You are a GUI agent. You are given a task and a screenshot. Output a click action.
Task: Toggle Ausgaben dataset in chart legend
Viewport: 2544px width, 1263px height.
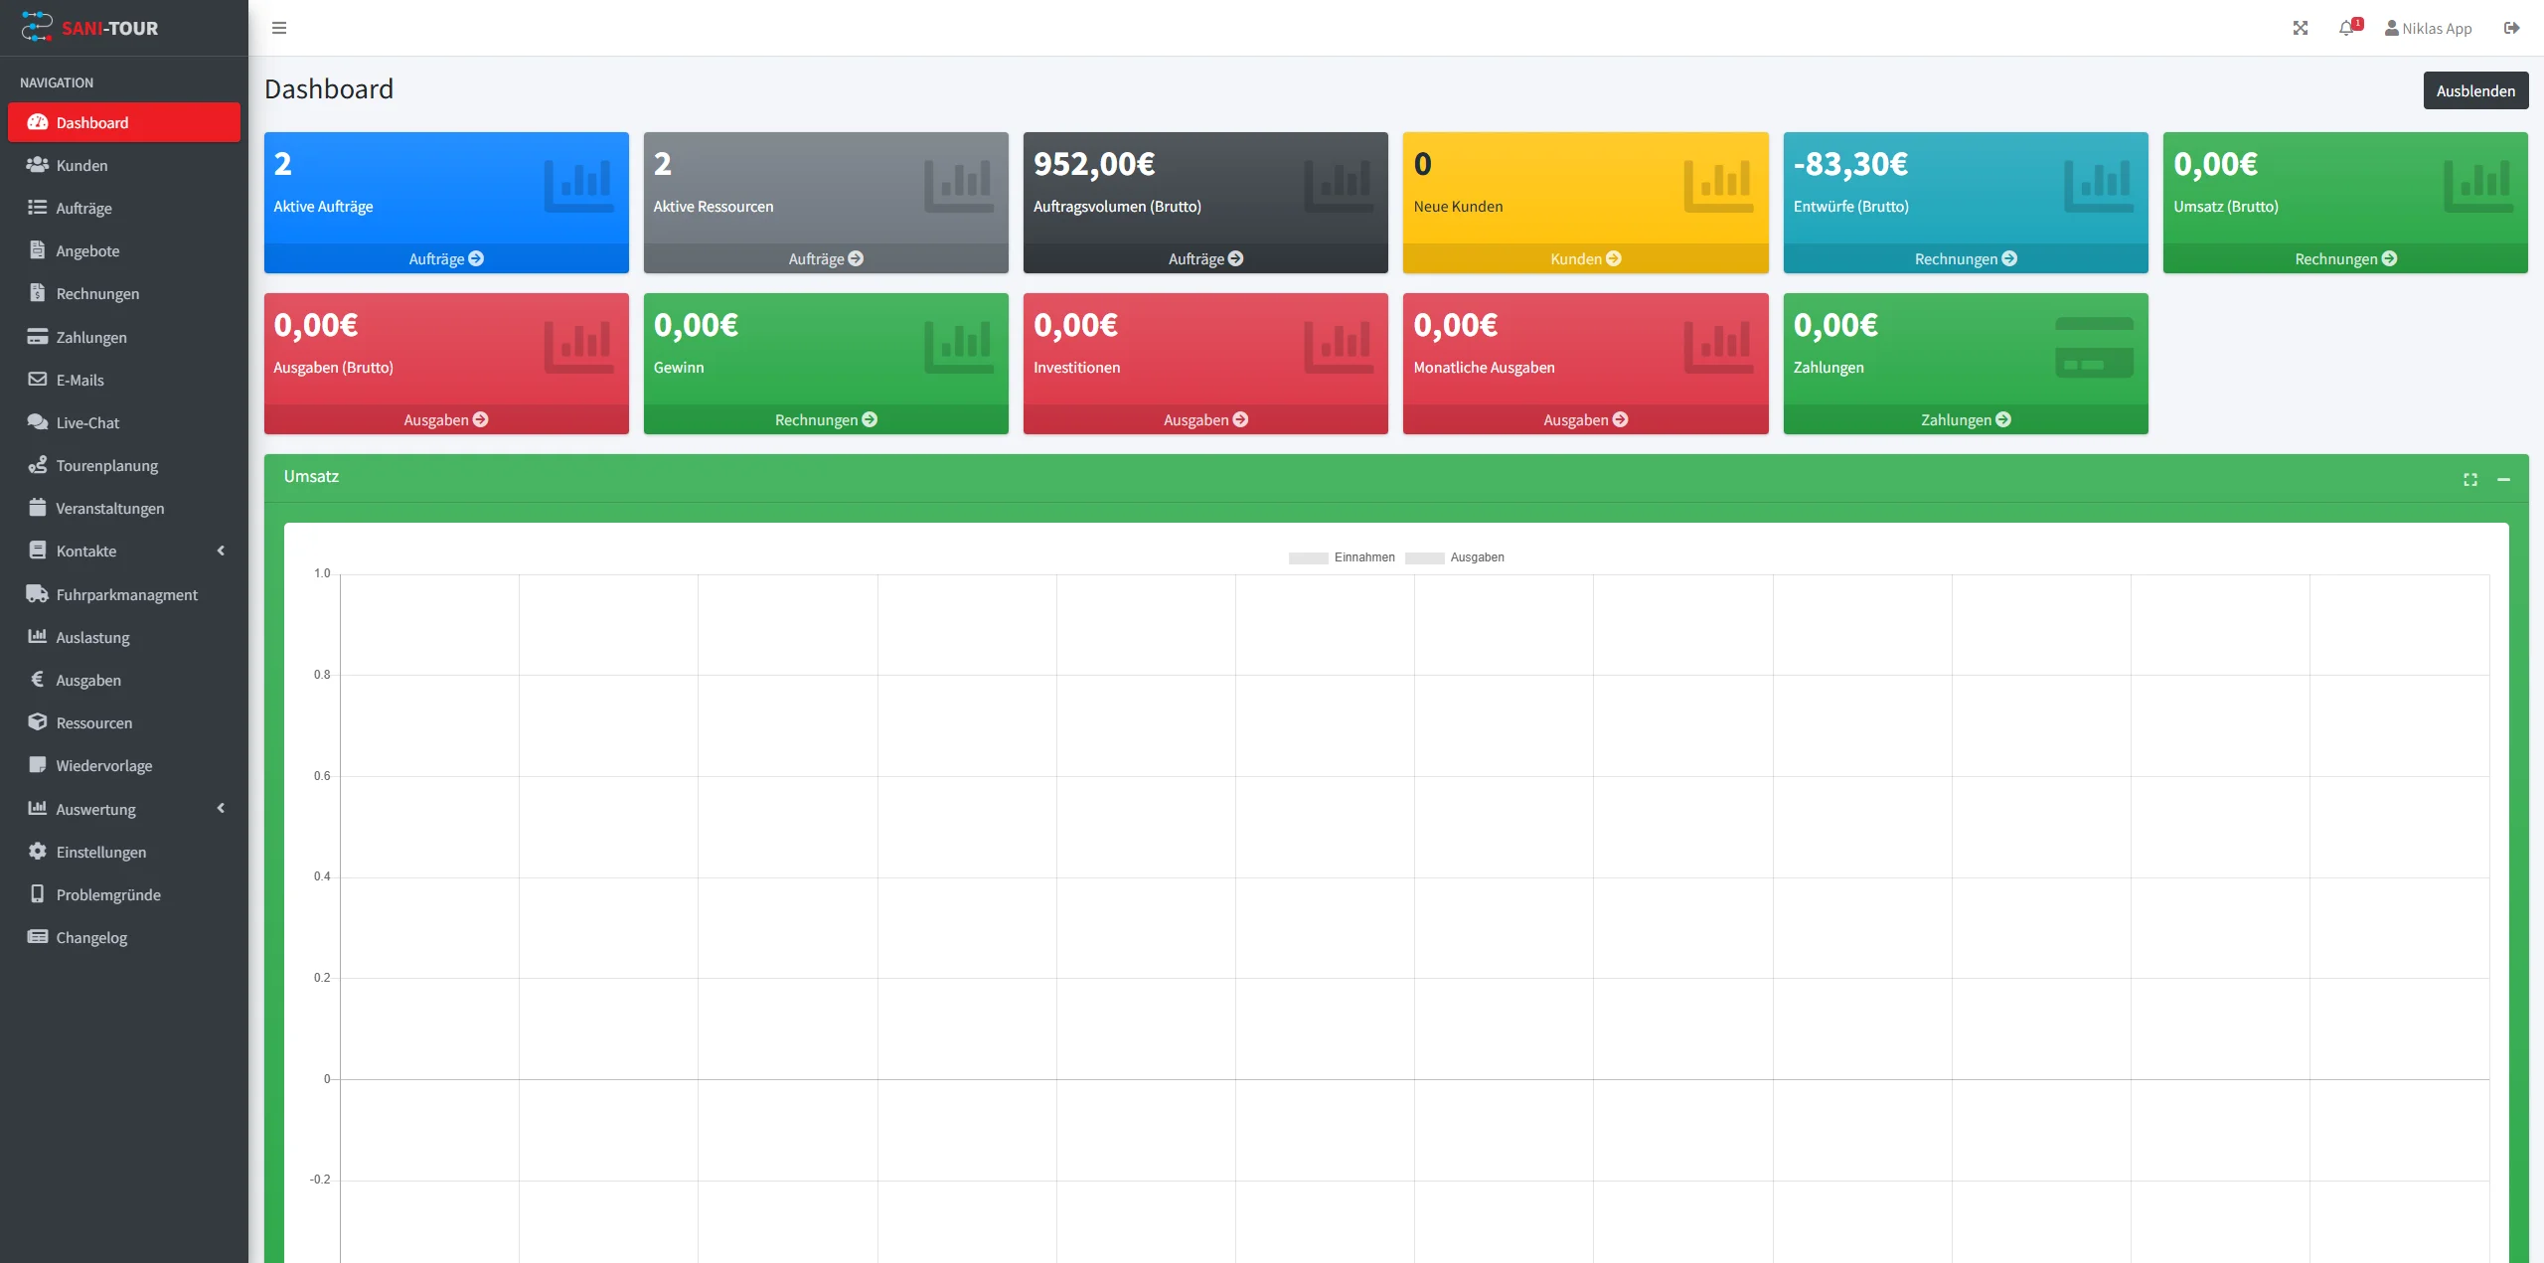pyautogui.click(x=1477, y=557)
